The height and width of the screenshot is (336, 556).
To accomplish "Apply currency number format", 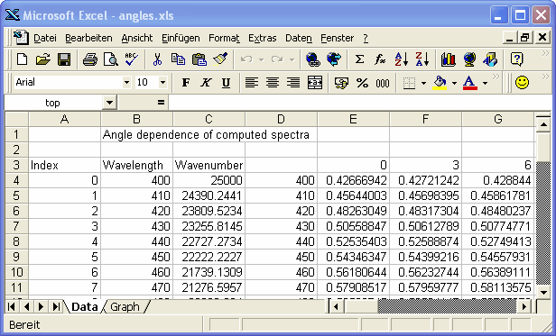I will pos(341,83).
